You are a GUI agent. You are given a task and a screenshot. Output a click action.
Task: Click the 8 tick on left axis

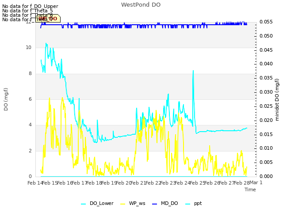(30, 74)
